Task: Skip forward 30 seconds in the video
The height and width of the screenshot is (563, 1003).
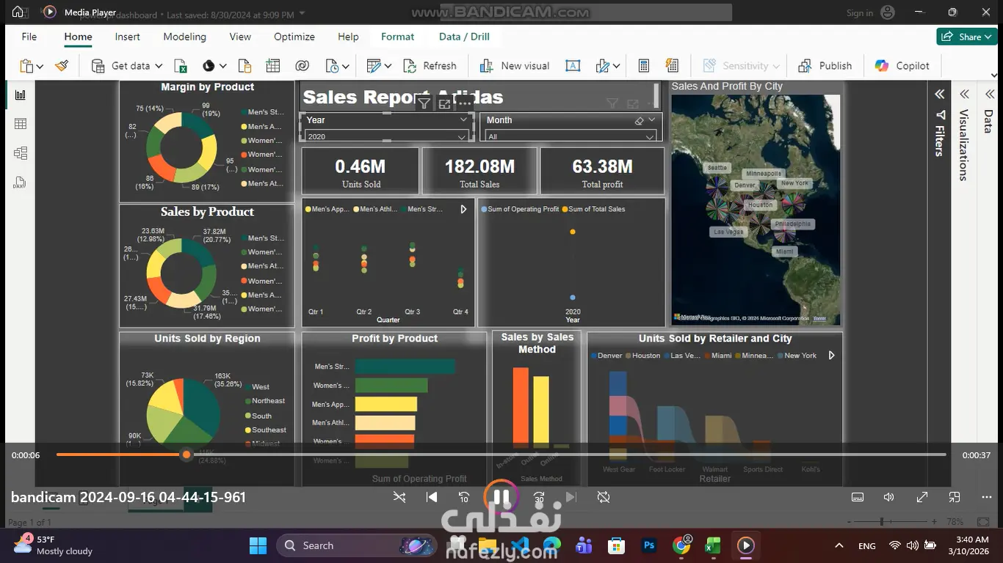Action: pyautogui.click(x=539, y=497)
